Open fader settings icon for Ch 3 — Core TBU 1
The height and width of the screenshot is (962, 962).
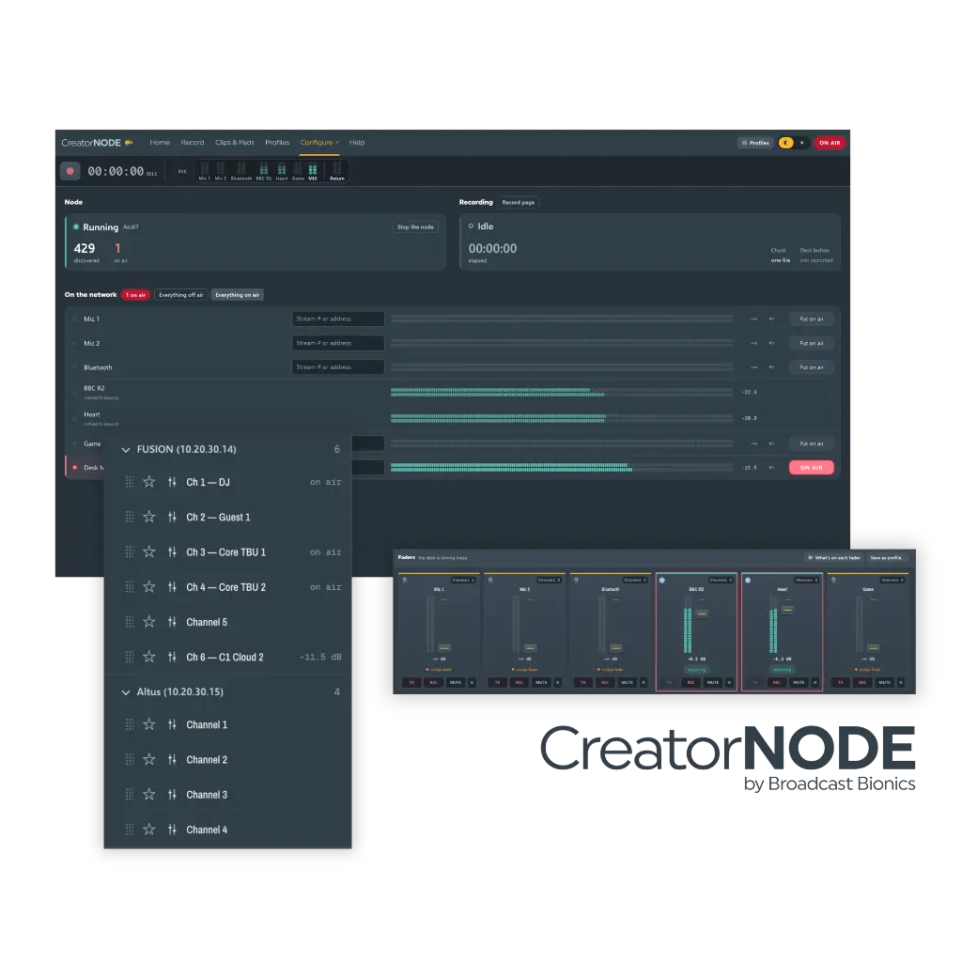click(172, 552)
